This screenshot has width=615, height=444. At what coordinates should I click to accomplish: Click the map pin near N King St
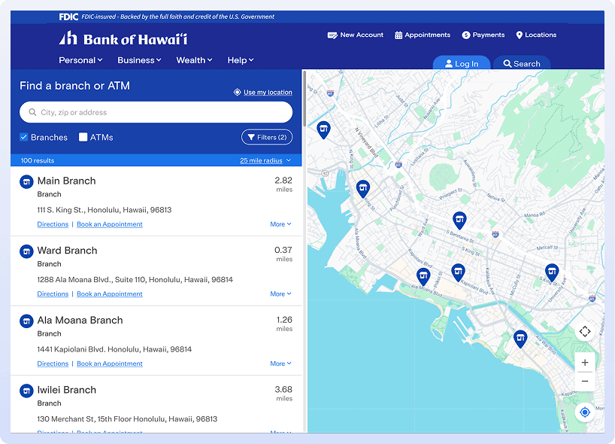tap(323, 129)
